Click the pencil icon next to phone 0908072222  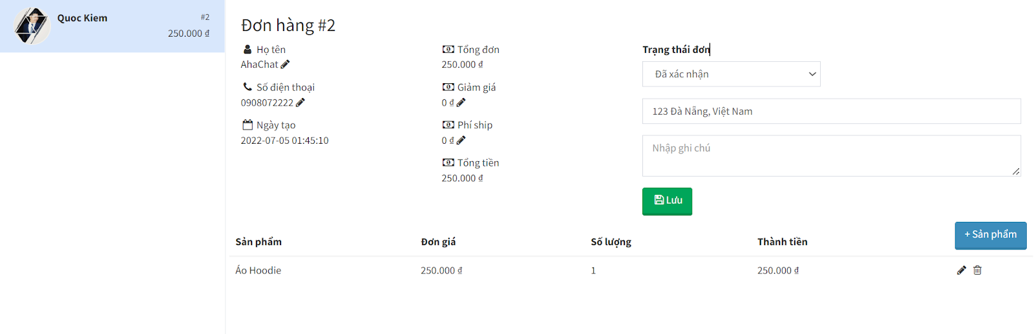coord(301,103)
